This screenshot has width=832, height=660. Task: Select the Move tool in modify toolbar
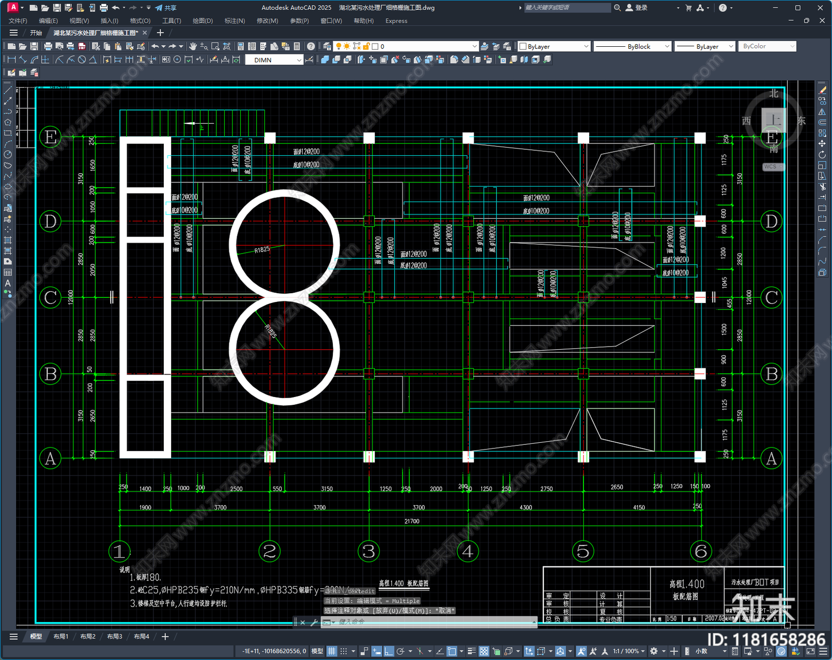pos(822,143)
